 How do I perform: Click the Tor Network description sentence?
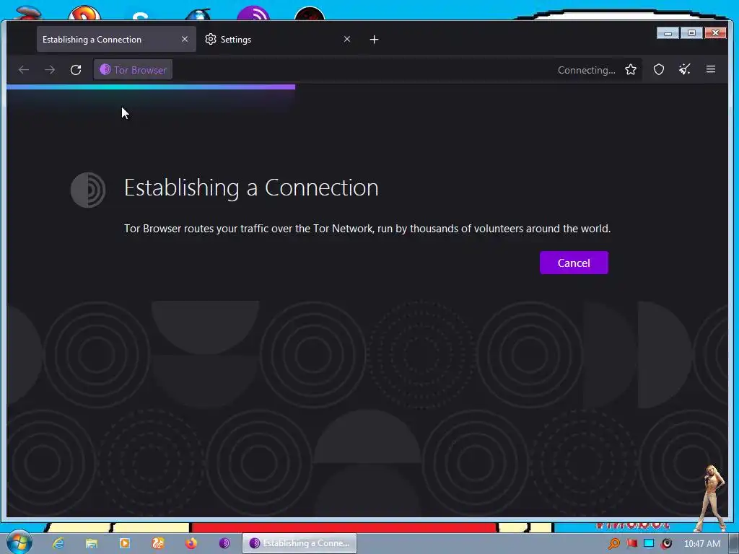pos(367,229)
